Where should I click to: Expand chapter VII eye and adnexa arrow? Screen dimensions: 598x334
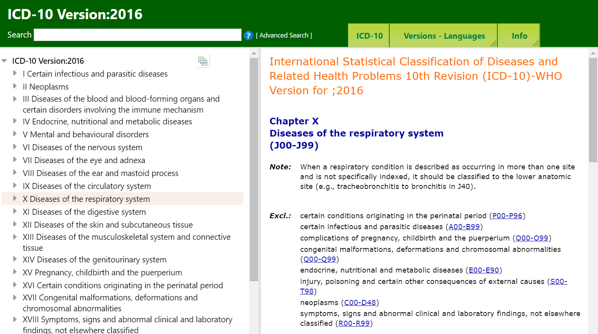tap(15, 160)
